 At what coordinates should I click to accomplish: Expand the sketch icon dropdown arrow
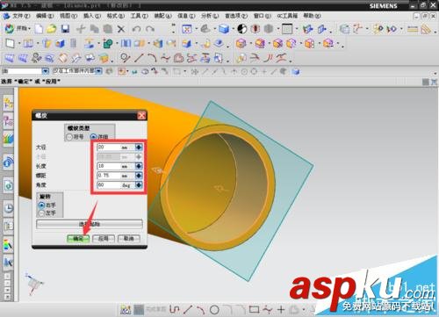click(x=19, y=44)
